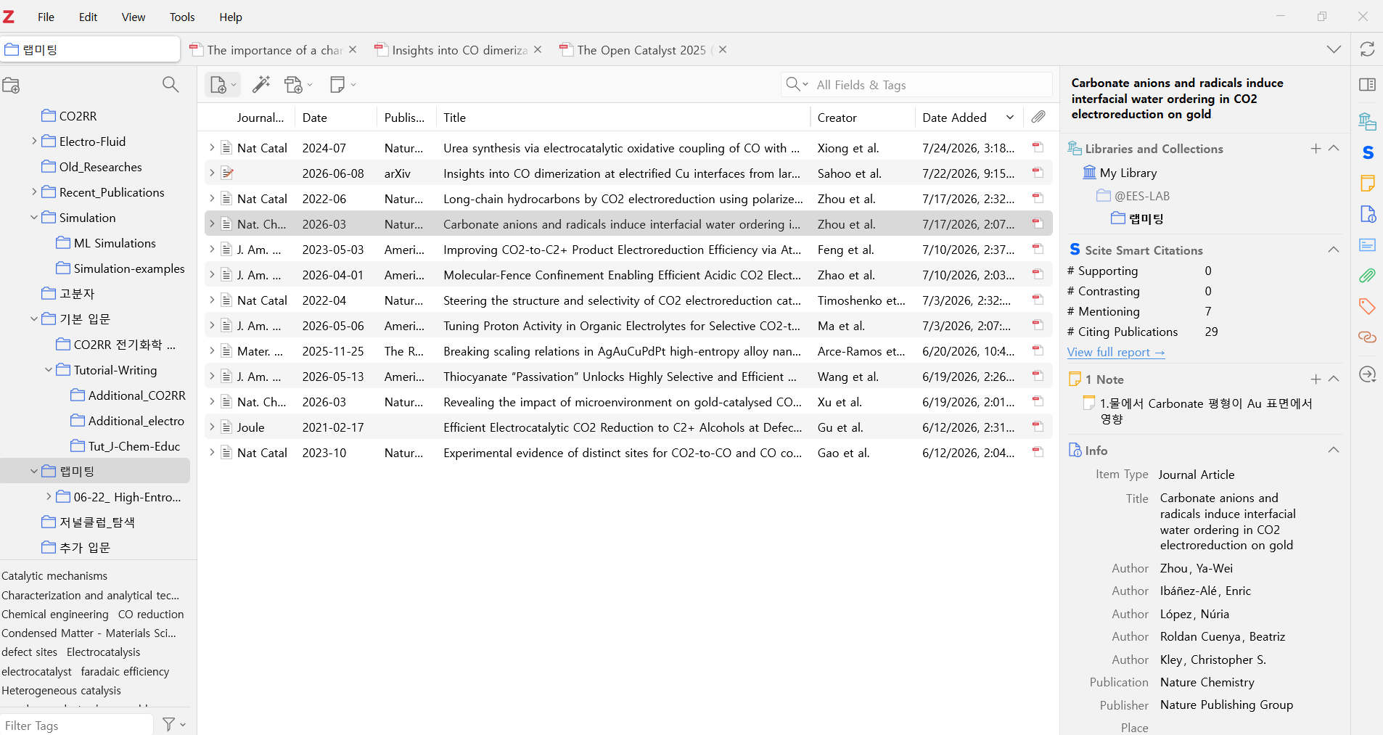Open the search mode dropdown in the search box

click(x=797, y=84)
